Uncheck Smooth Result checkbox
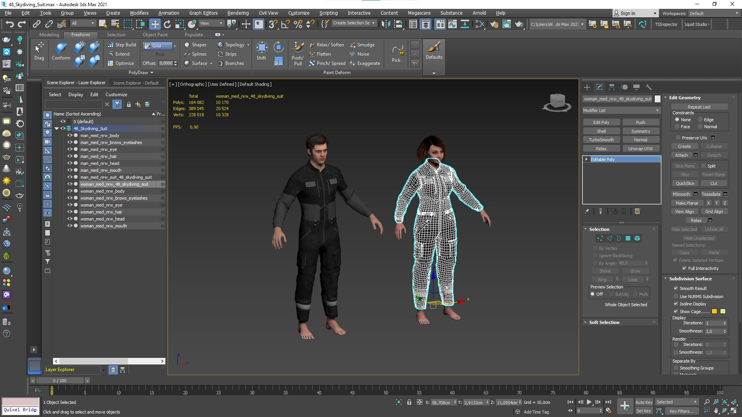 tap(676, 288)
